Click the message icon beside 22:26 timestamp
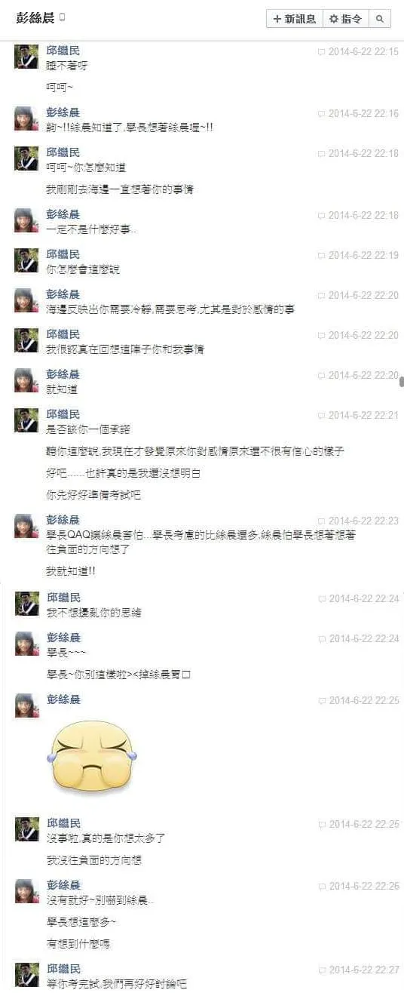The image size is (404, 993). [322, 887]
